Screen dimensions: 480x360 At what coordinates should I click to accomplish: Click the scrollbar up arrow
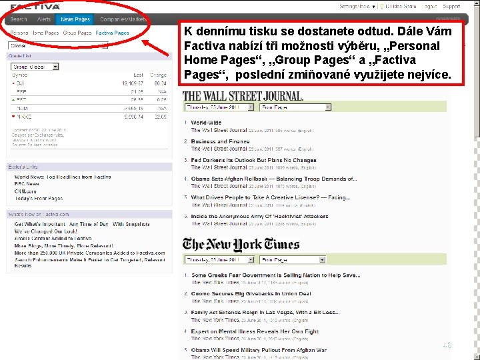click(x=477, y=4)
